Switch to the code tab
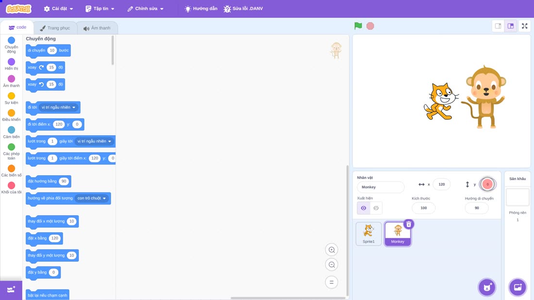The image size is (534, 300). coord(17,27)
